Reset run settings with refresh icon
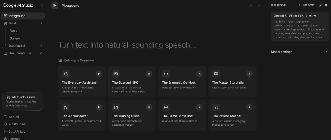This screenshot has width=331, height=140. pos(320,5)
